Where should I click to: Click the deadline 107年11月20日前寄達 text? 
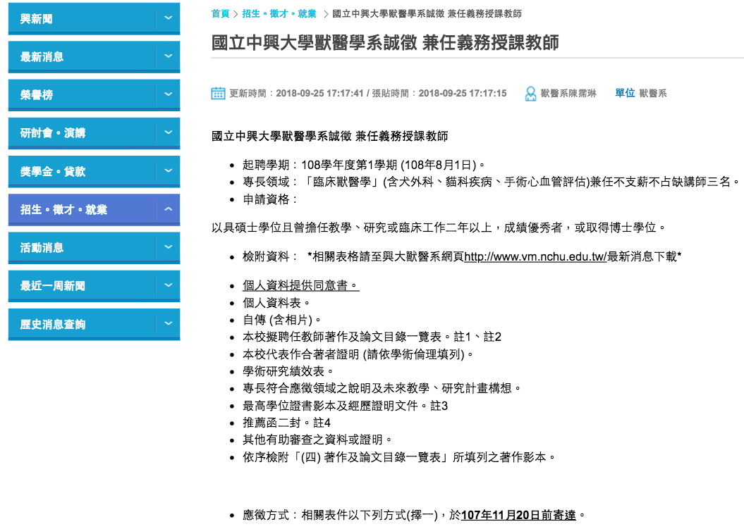coord(518,515)
